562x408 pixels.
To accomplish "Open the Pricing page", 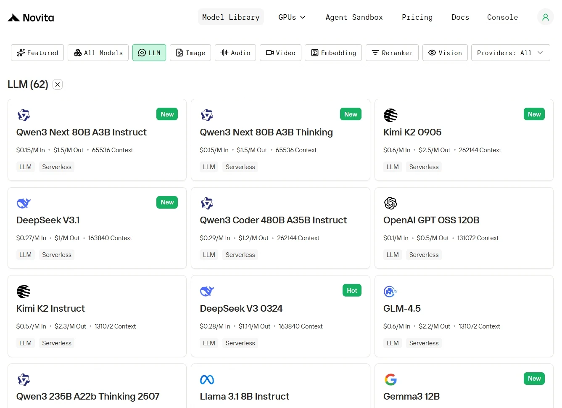I will point(417,17).
